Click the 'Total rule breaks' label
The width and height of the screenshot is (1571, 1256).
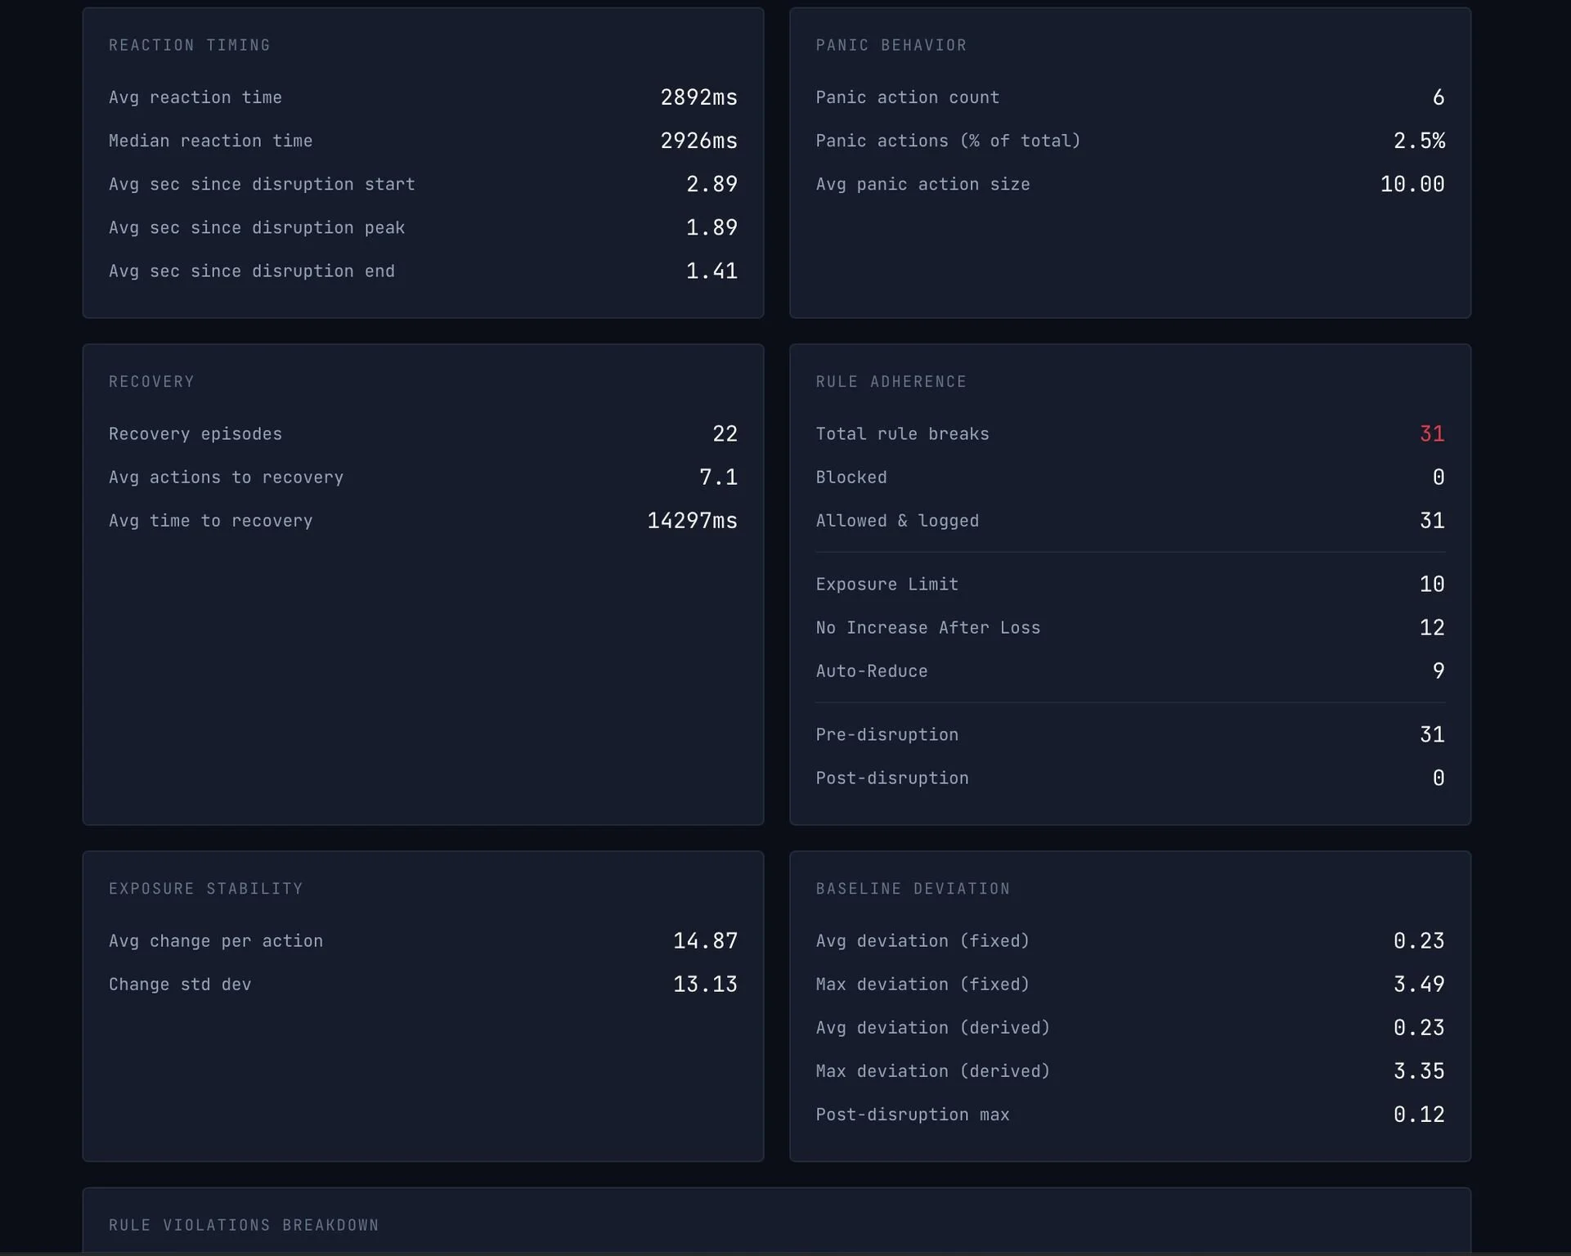902,434
